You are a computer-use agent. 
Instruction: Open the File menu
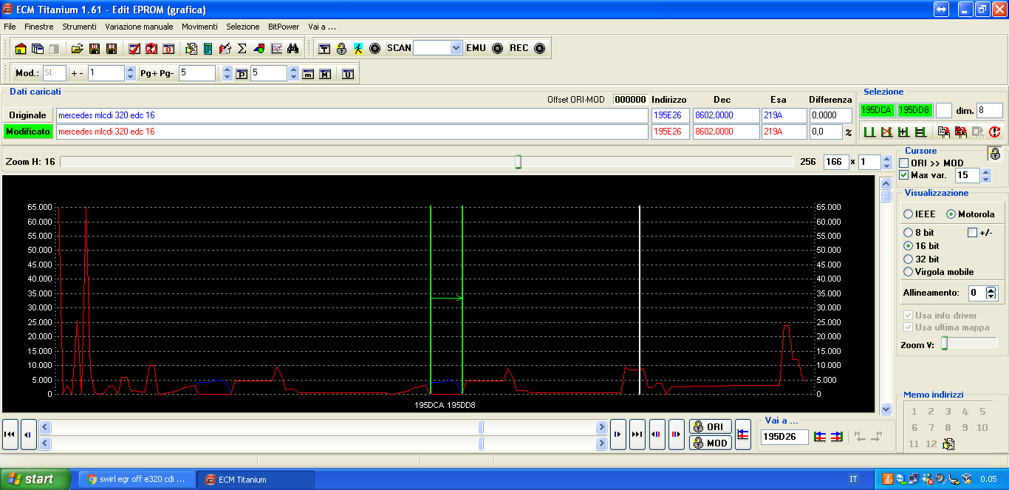click(10, 27)
